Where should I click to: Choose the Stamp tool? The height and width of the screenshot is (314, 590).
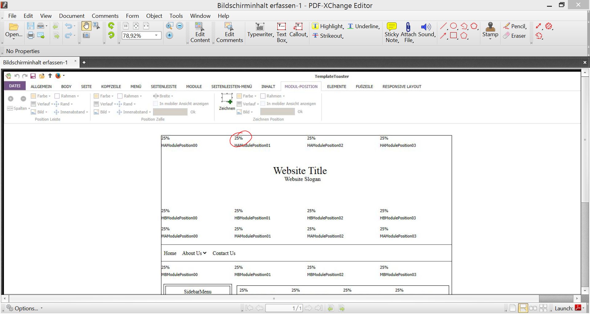coord(490,30)
